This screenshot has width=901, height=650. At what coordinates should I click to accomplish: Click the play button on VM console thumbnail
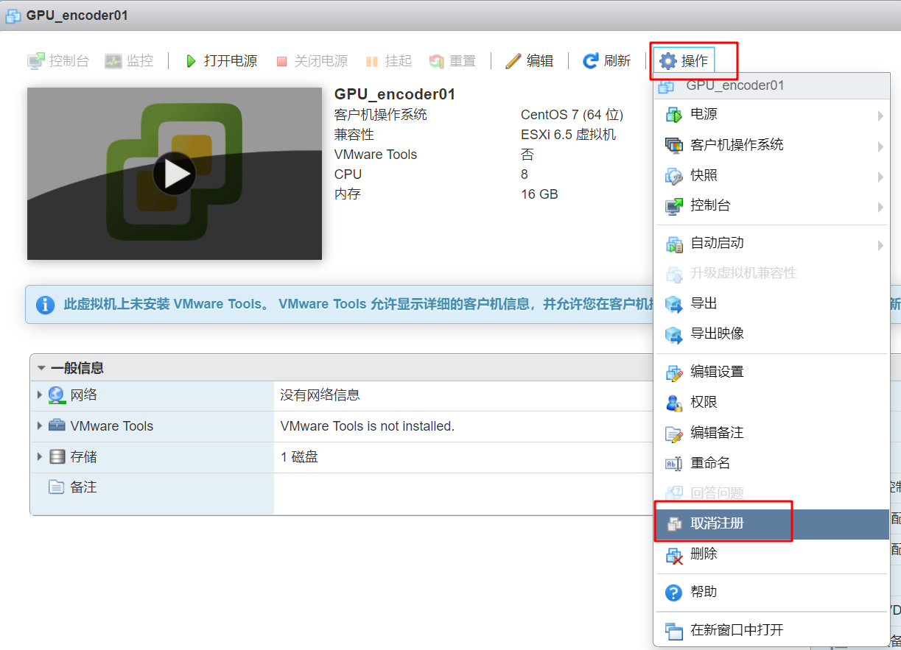pyautogui.click(x=175, y=174)
